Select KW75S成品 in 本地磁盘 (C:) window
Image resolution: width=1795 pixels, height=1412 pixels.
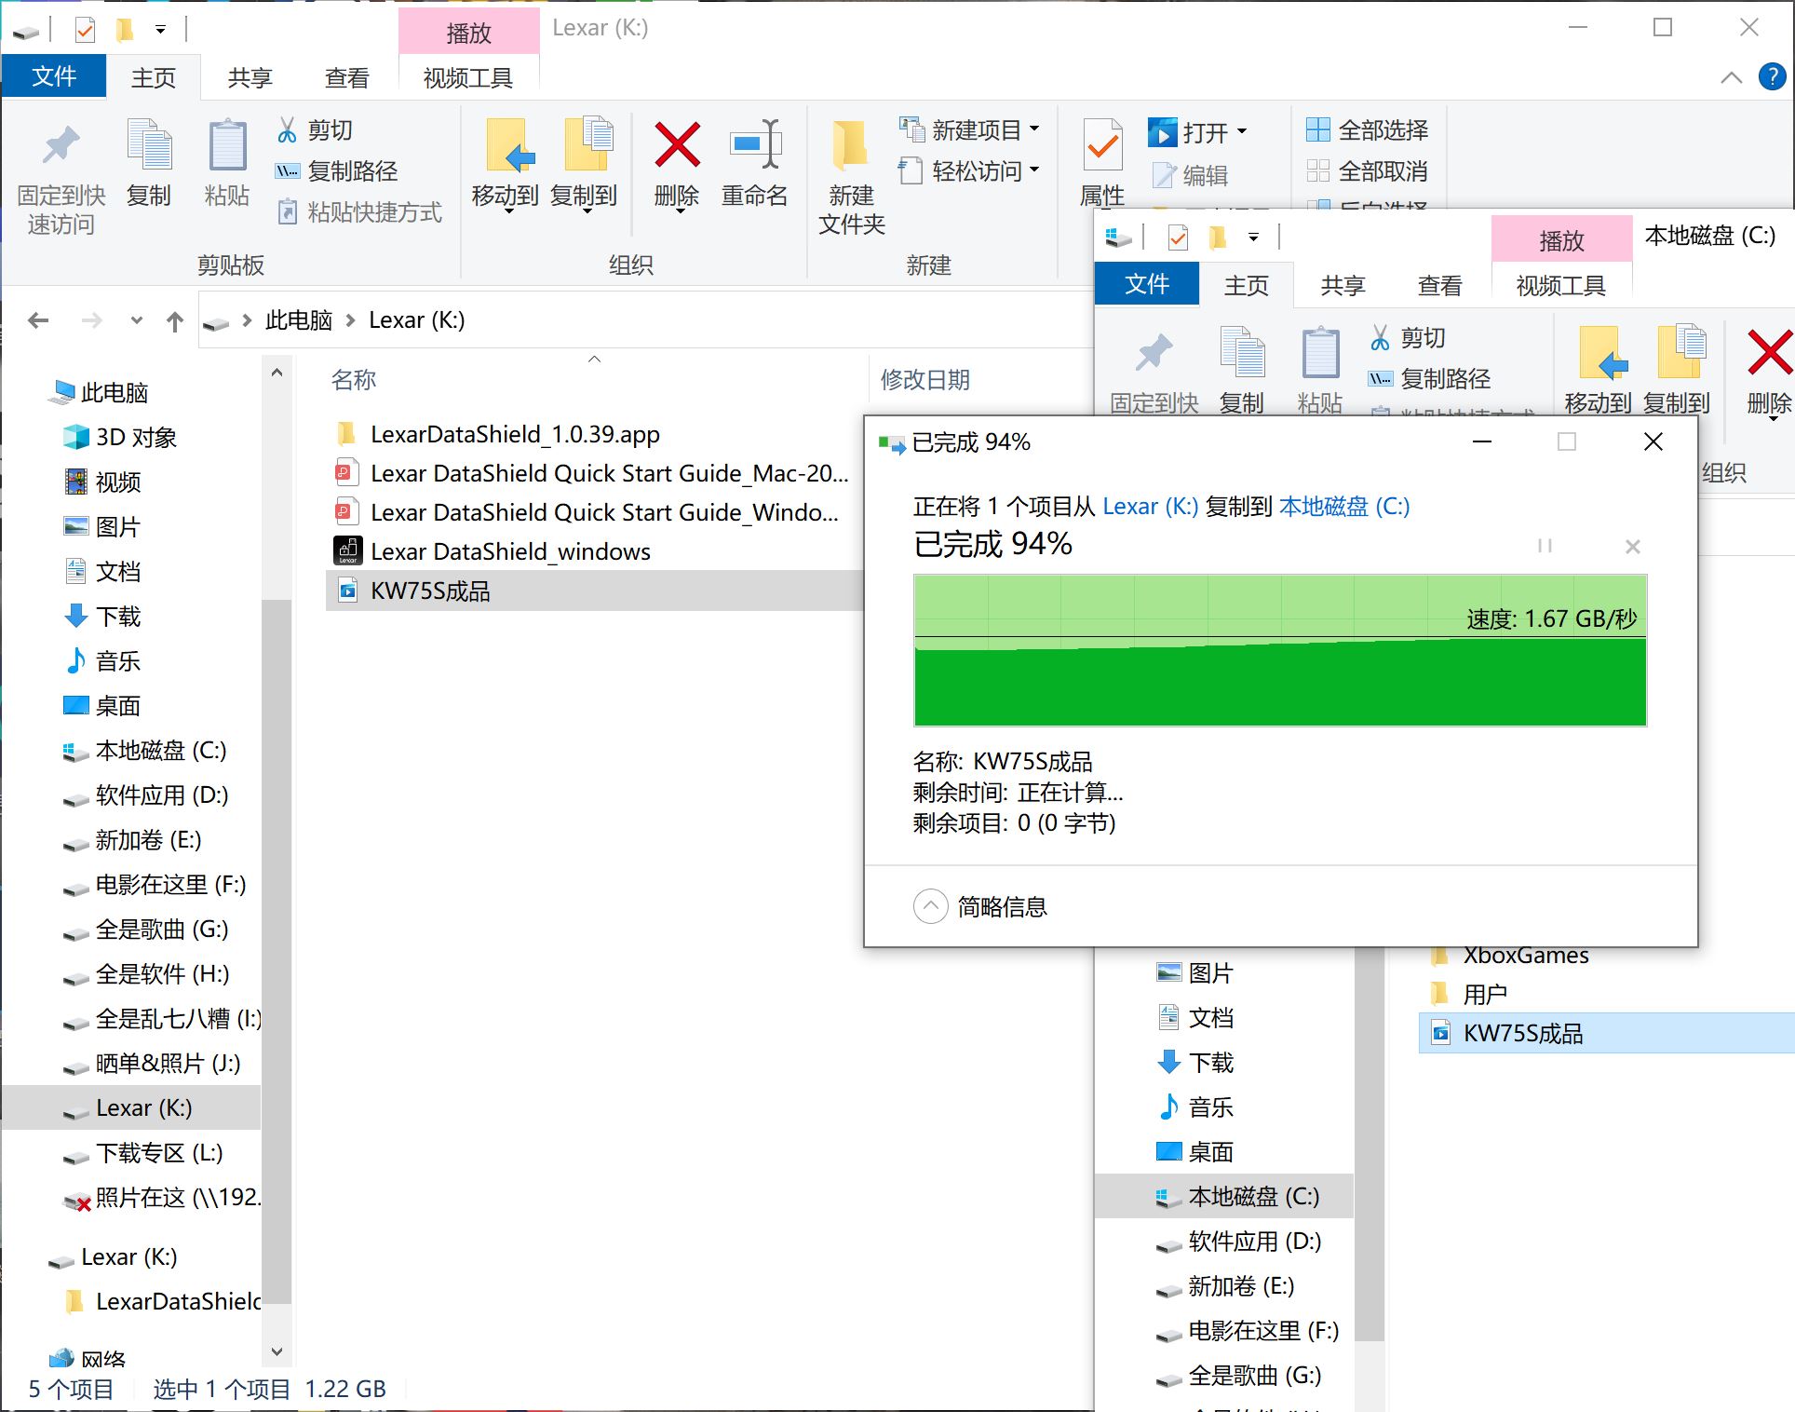(x=1607, y=1033)
